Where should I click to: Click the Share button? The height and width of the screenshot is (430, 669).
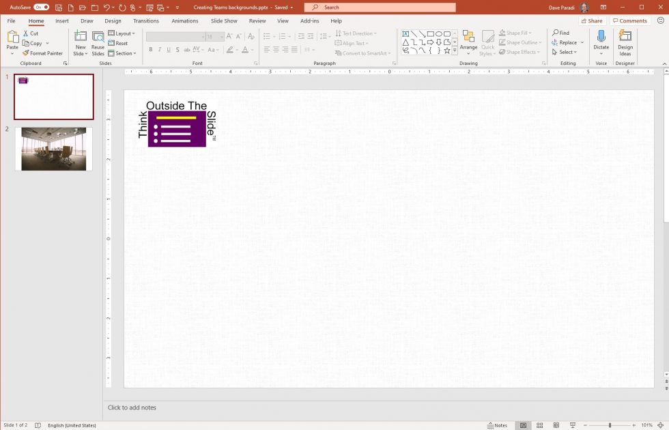coord(591,20)
